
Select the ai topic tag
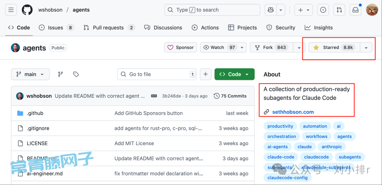[x=339, y=126]
